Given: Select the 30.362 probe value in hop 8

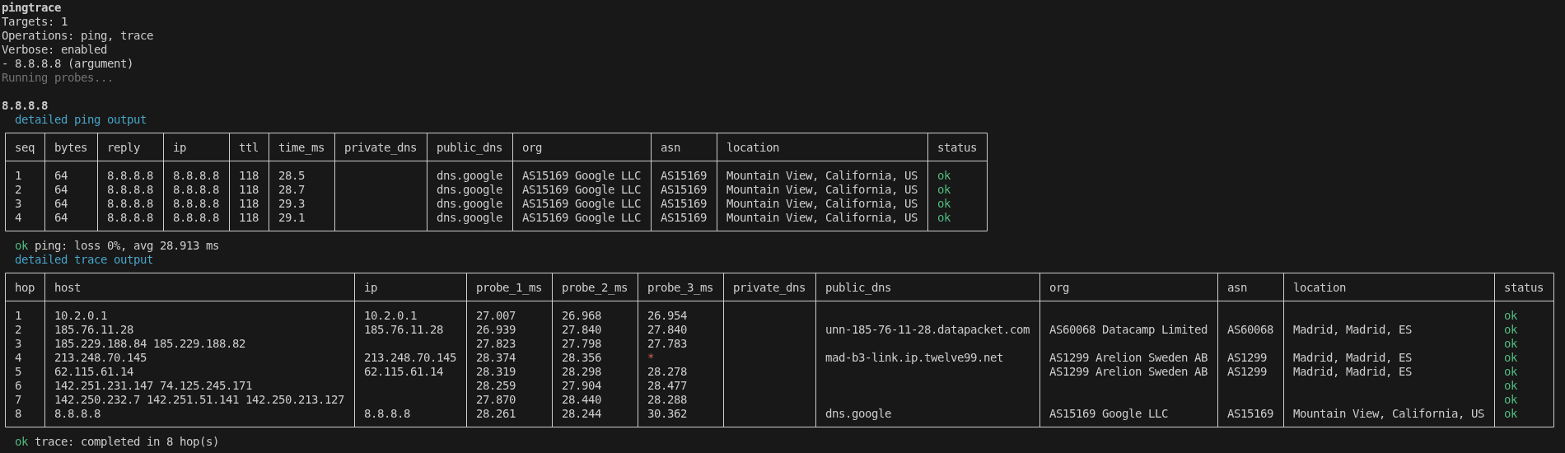Looking at the screenshot, I should 666,413.
